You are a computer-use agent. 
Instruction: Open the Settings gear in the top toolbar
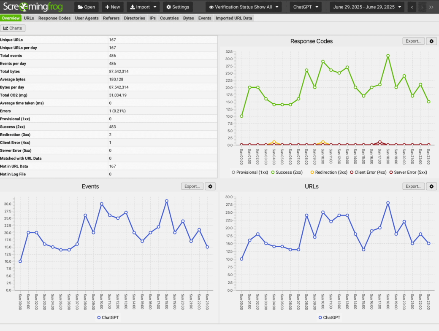(x=178, y=7)
